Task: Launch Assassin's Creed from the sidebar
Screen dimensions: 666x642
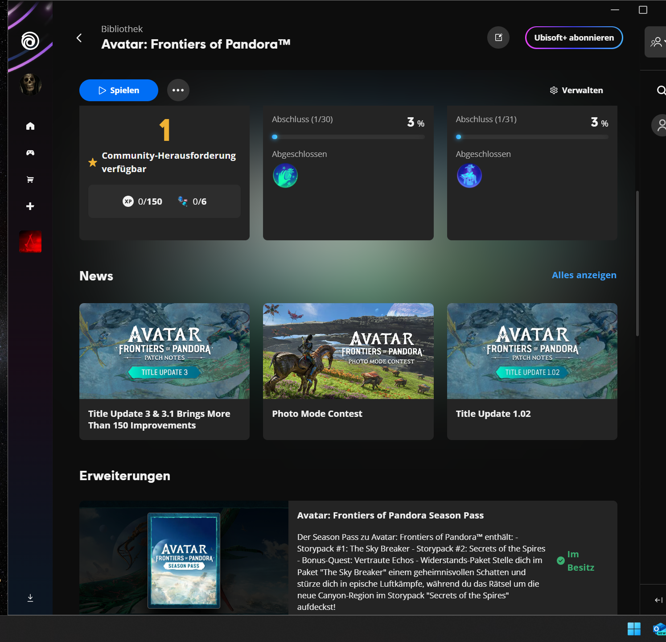Action: pos(30,242)
